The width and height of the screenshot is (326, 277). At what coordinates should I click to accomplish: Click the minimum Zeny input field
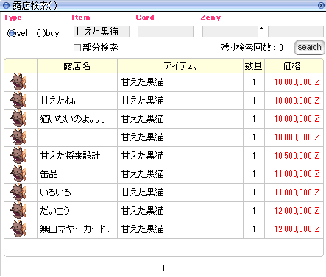pos(230,32)
